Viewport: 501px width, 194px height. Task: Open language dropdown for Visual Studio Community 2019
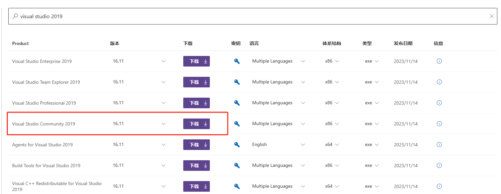303,124
